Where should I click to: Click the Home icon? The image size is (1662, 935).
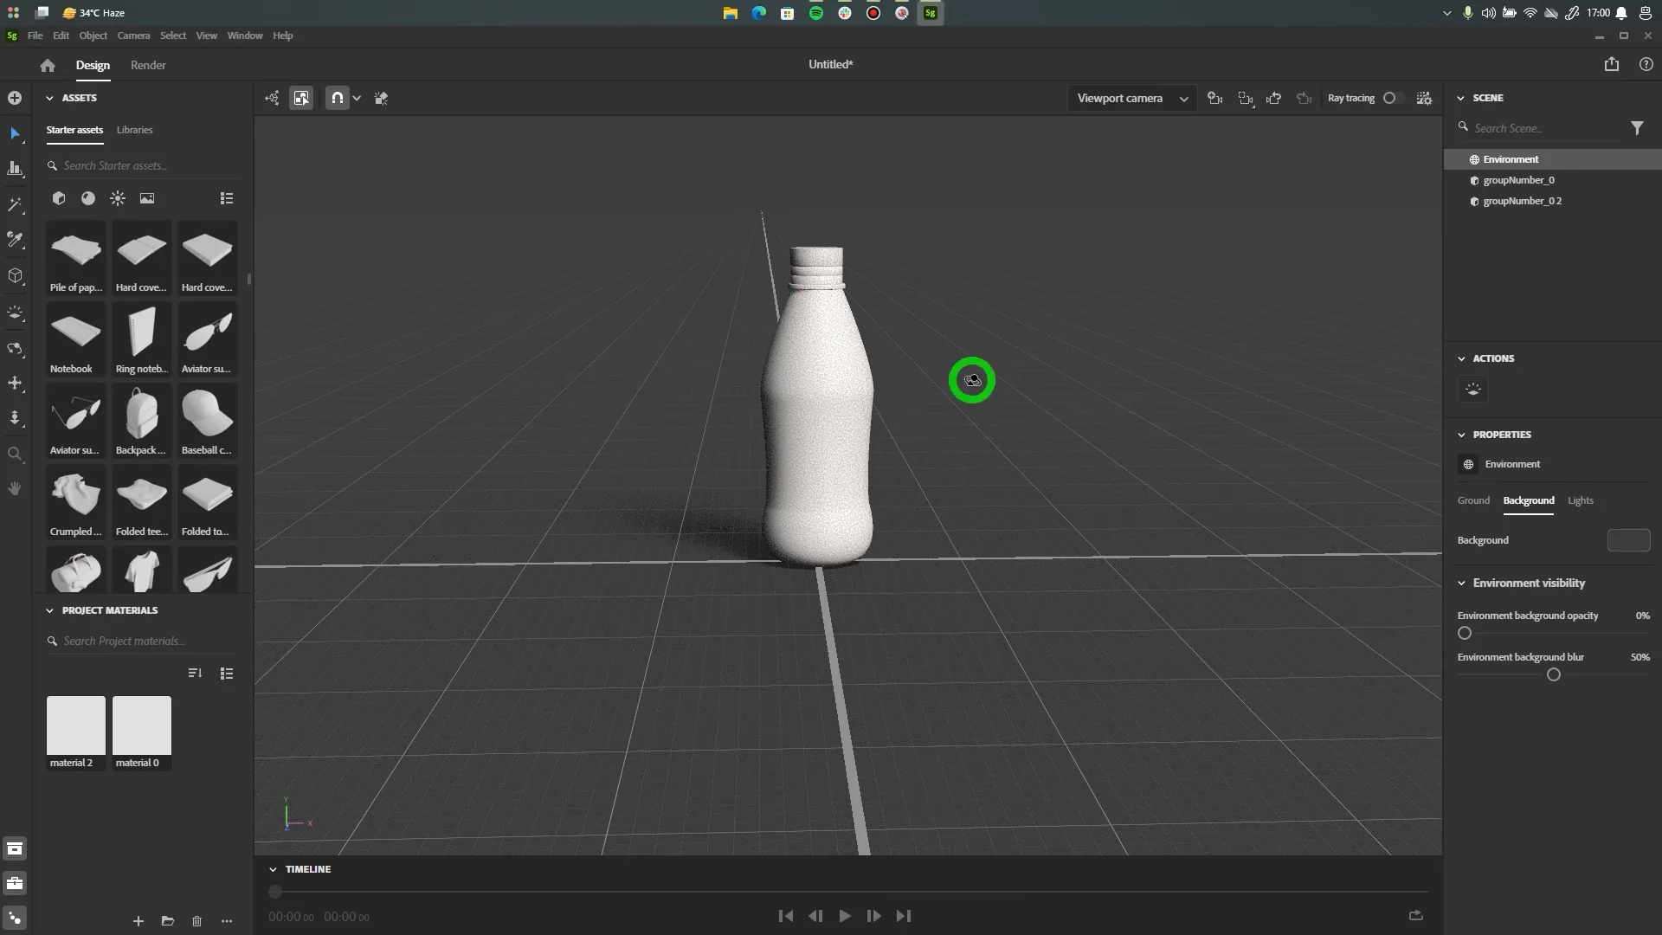coord(48,65)
